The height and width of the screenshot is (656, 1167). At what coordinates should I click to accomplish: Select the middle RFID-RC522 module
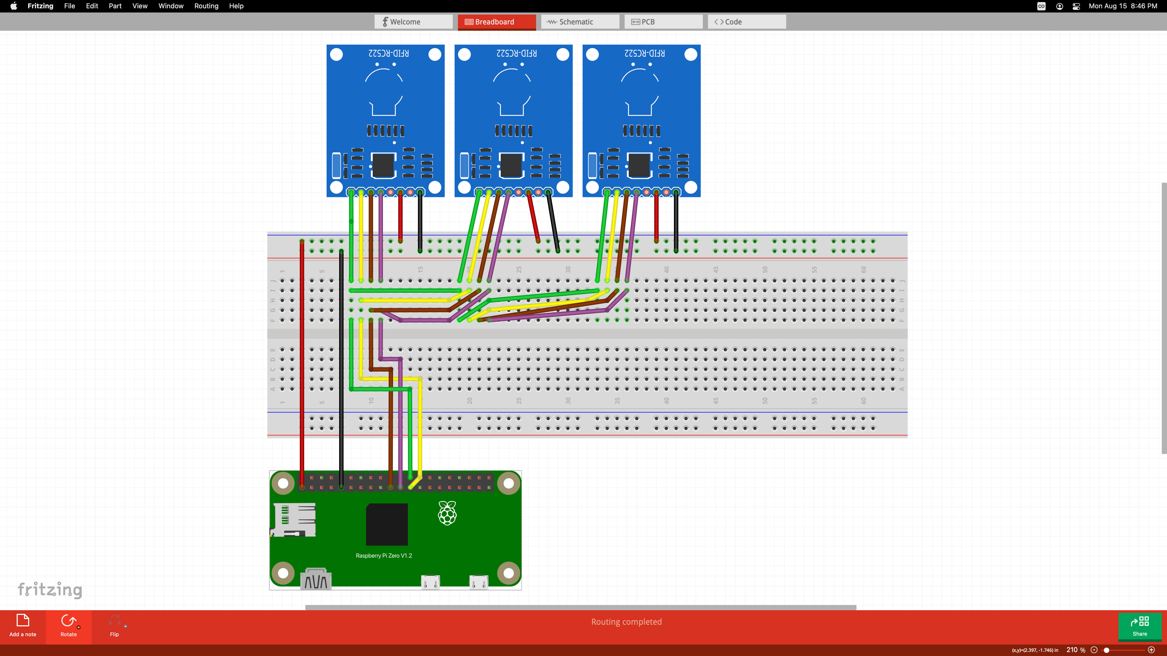[x=513, y=121]
